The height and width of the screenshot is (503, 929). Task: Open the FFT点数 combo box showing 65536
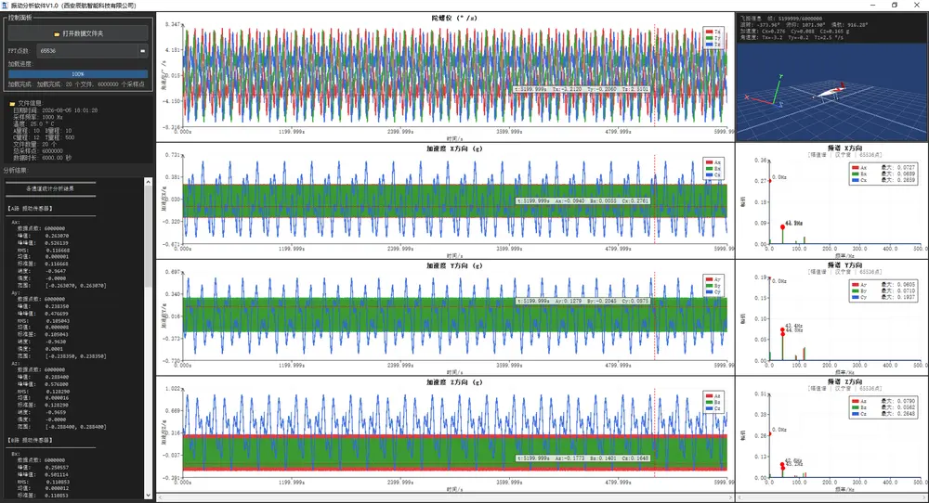(x=92, y=51)
